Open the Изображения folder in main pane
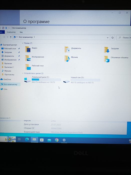Image resolution: width=131 pixels, height=175 pixels. (x=35, y=58)
